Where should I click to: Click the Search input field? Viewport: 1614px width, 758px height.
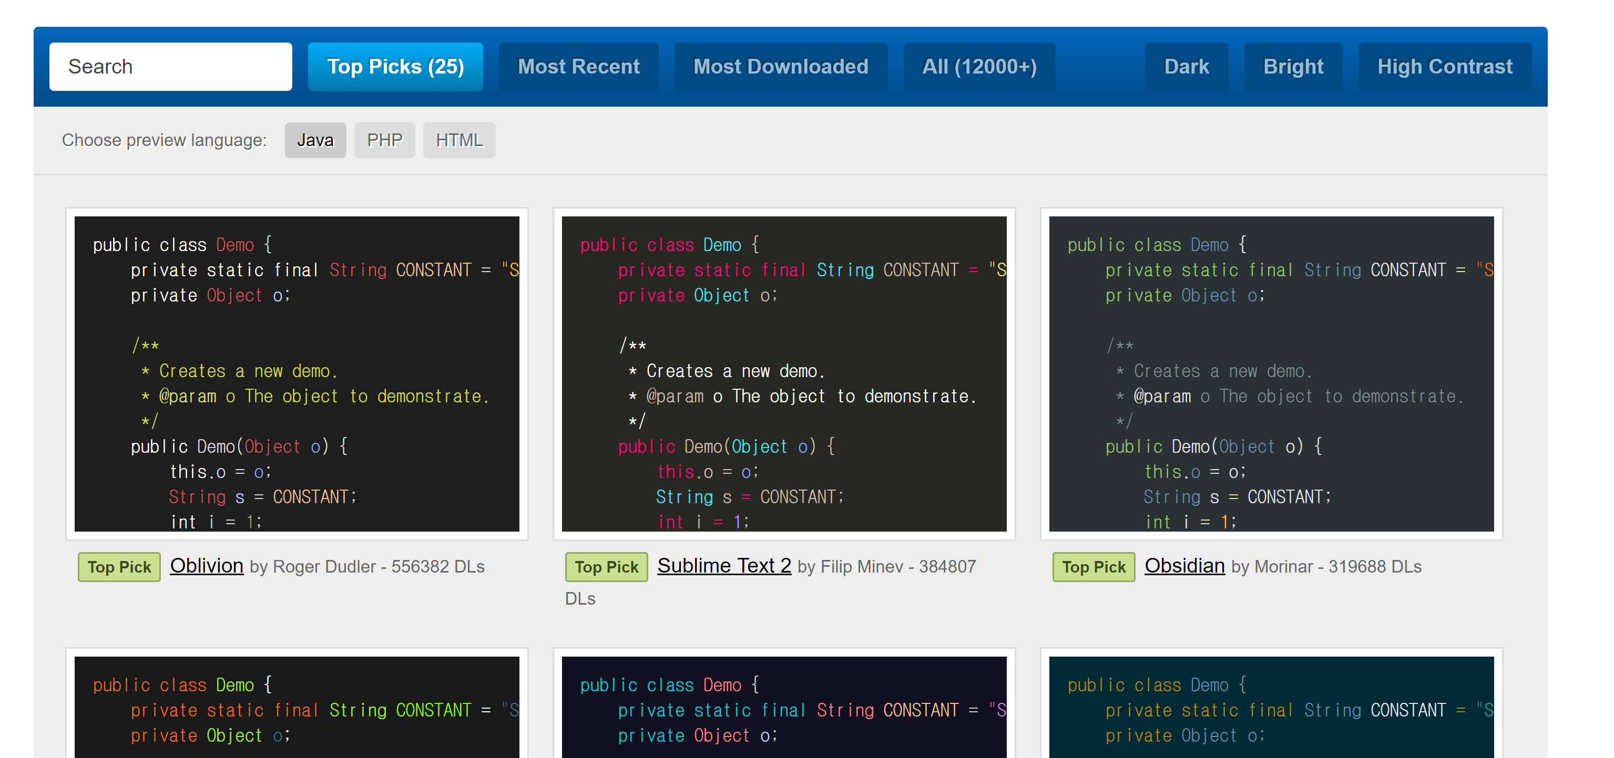coord(170,66)
